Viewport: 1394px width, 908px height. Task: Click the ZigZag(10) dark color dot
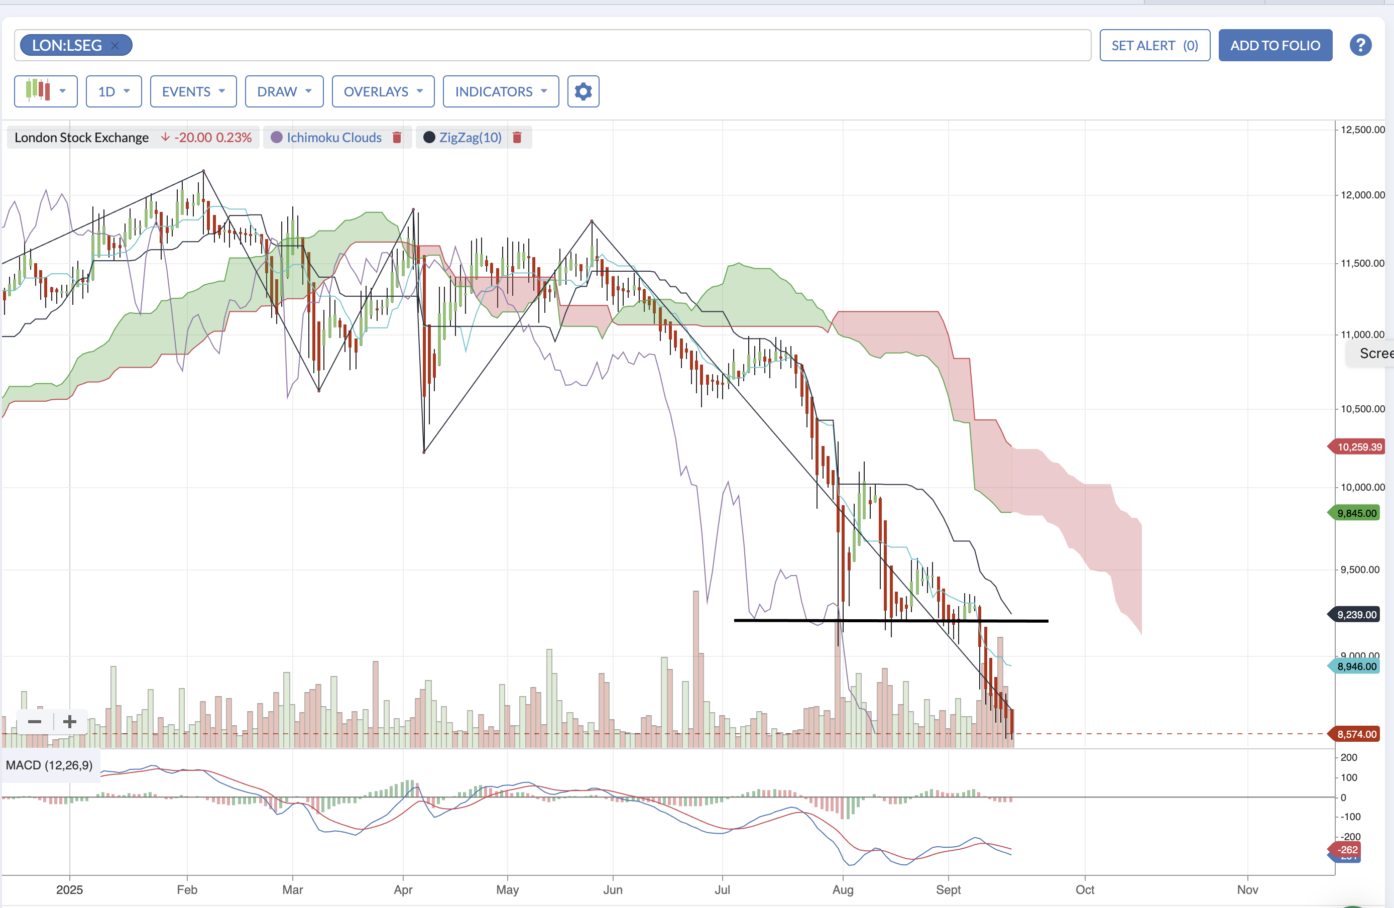pyautogui.click(x=429, y=138)
